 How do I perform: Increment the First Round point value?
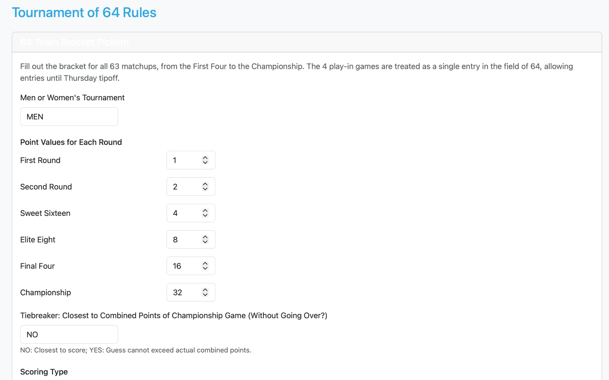tap(205, 157)
